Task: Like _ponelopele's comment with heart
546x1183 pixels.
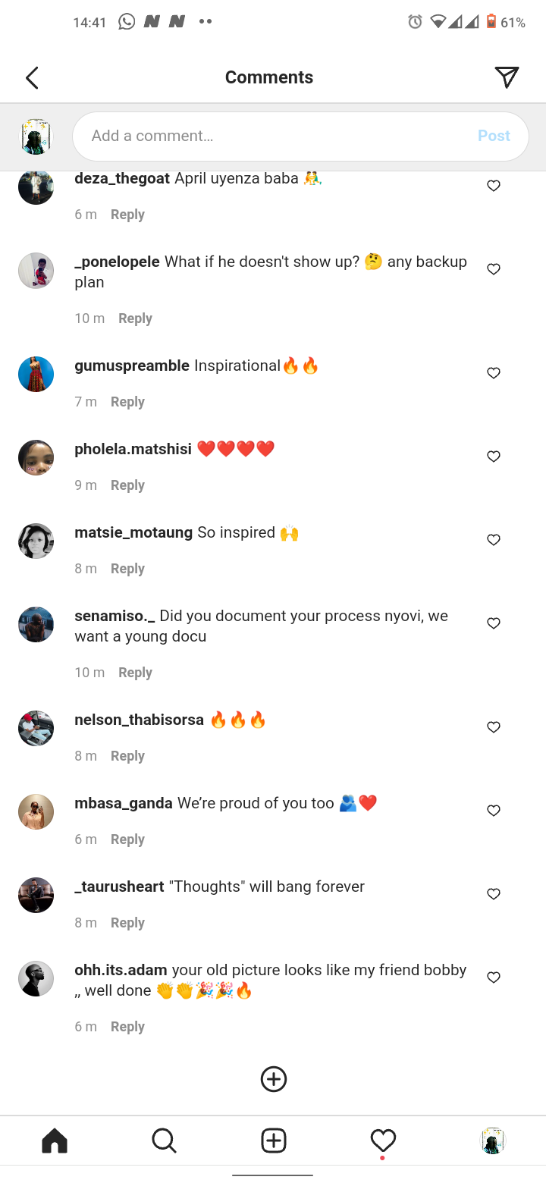Action: (494, 269)
